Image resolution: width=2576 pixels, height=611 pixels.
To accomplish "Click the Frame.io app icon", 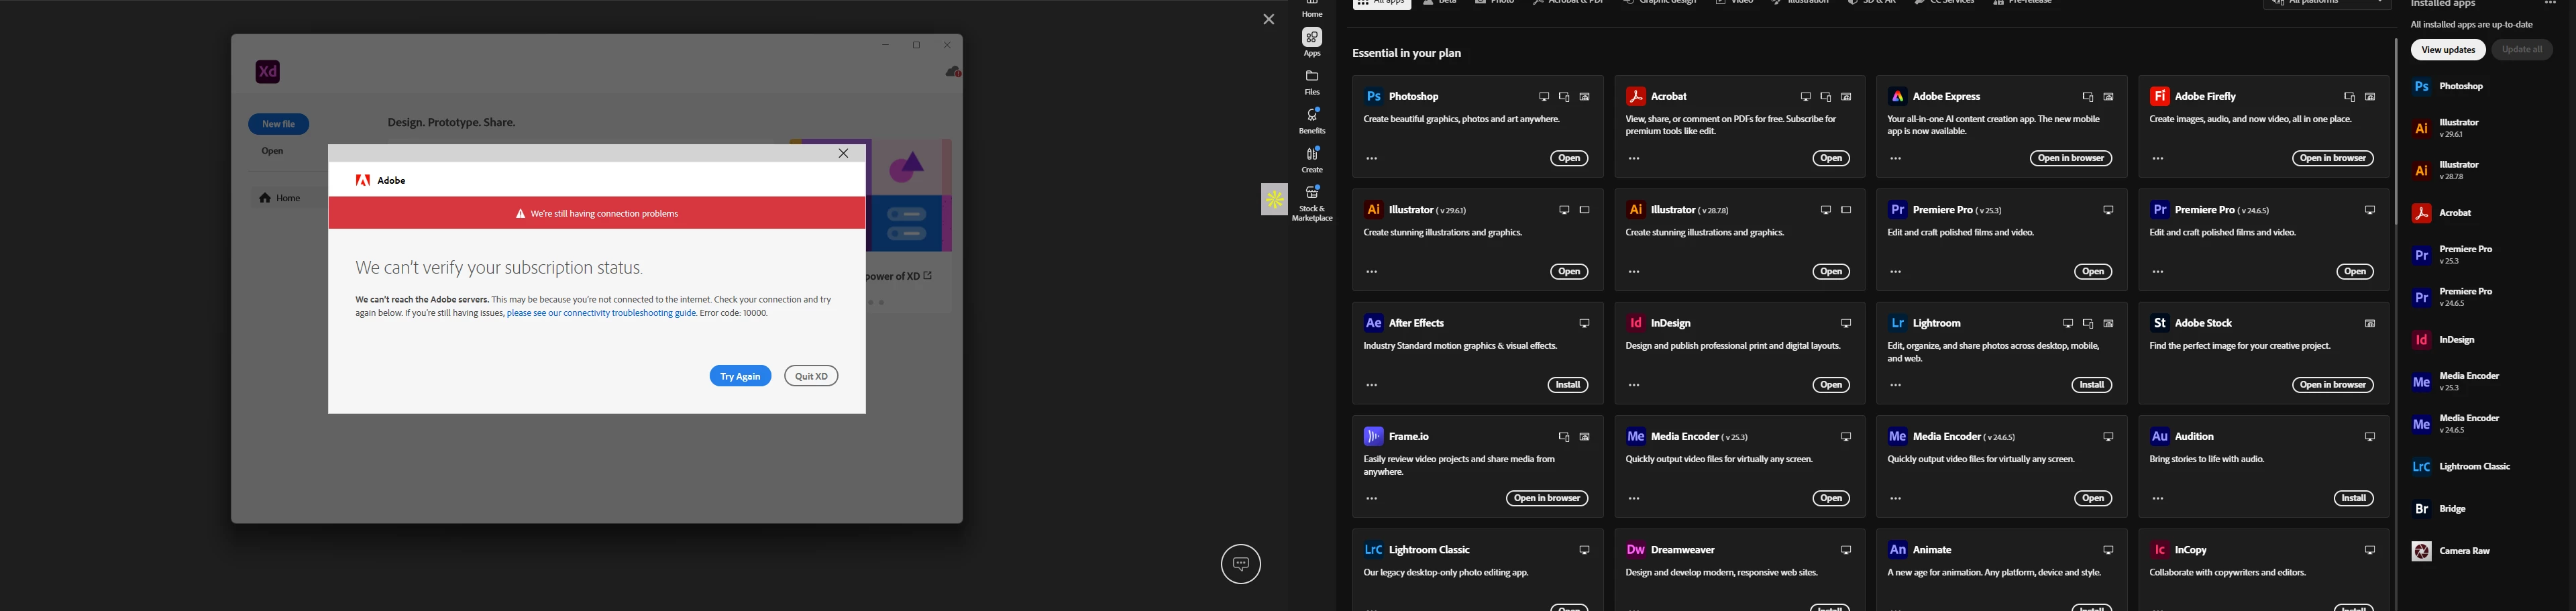I will point(1373,436).
